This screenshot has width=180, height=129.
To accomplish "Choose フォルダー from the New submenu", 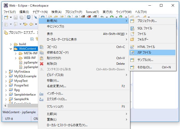I will pos(152,40).
